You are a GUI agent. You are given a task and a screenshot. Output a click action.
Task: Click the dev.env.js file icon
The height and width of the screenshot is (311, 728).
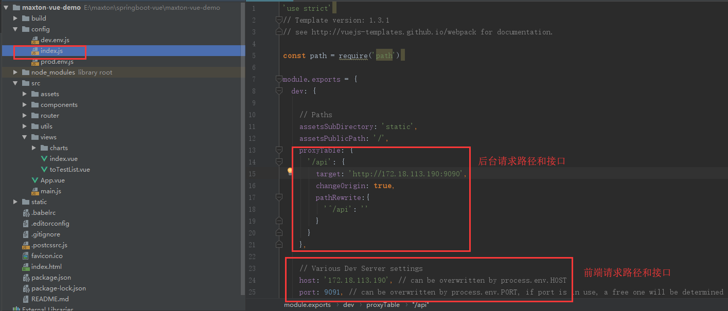click(x=34, y=40)
